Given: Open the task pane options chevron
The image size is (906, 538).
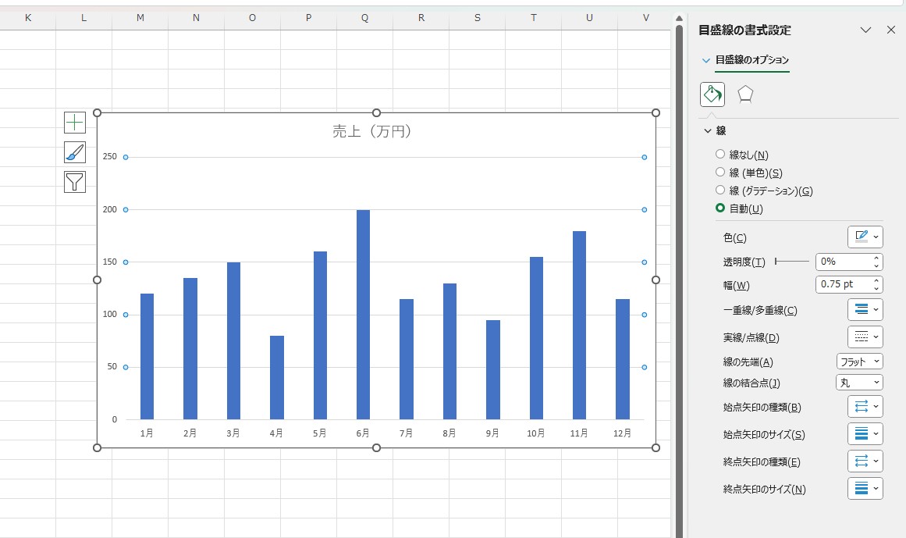Looking at the screenshot, I should 865,30.
